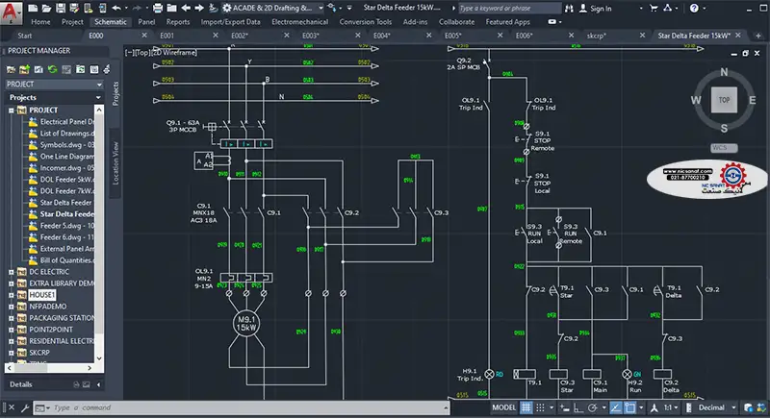Image resolution: width=770 pixels, height=419 pixels.
Task: Open the Autodesk App Store cart icon
Action: (x=654, y=8)
